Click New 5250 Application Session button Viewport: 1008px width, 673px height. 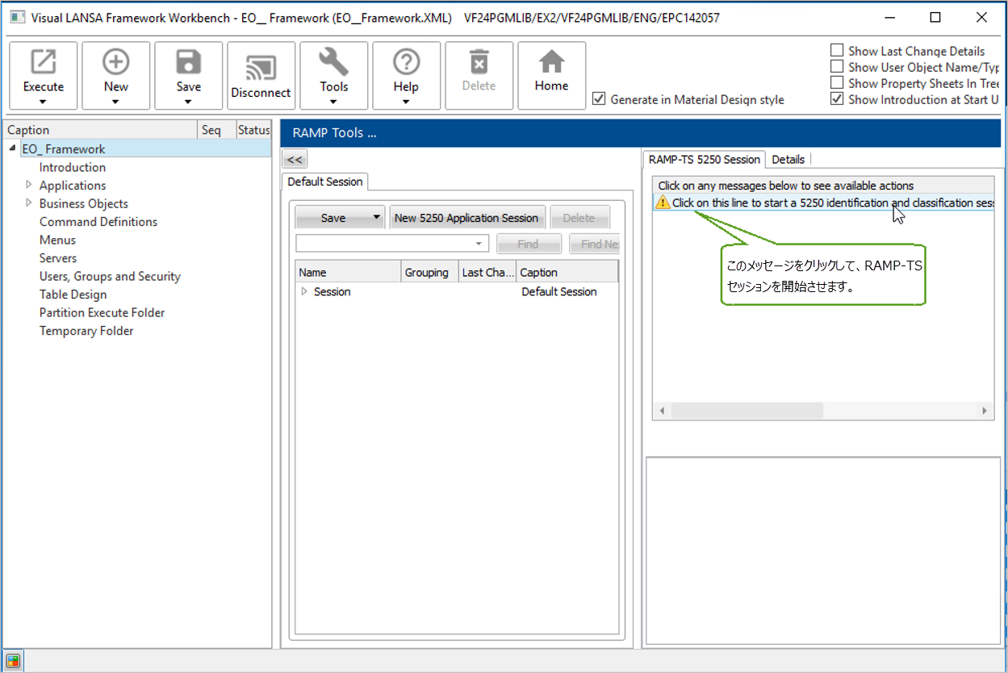[x=466, y=218]
